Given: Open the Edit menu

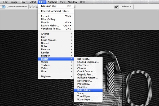Looking at the screenshot, I should [5, 2].
